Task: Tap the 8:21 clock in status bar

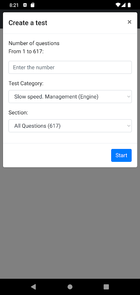Action: pos(14,5)
